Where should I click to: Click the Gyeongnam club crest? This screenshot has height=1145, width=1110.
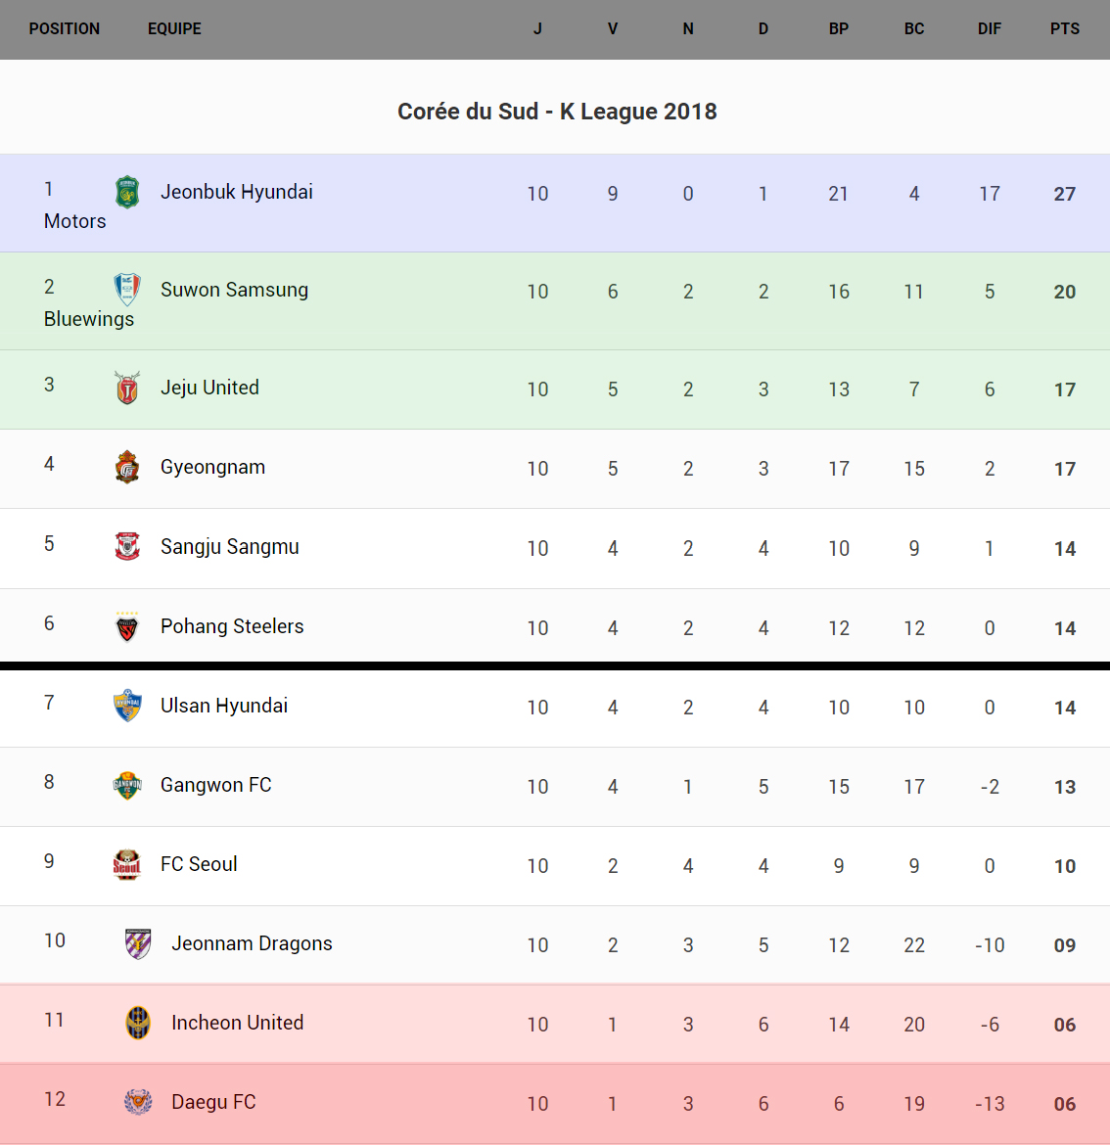(x=127, y=467)
